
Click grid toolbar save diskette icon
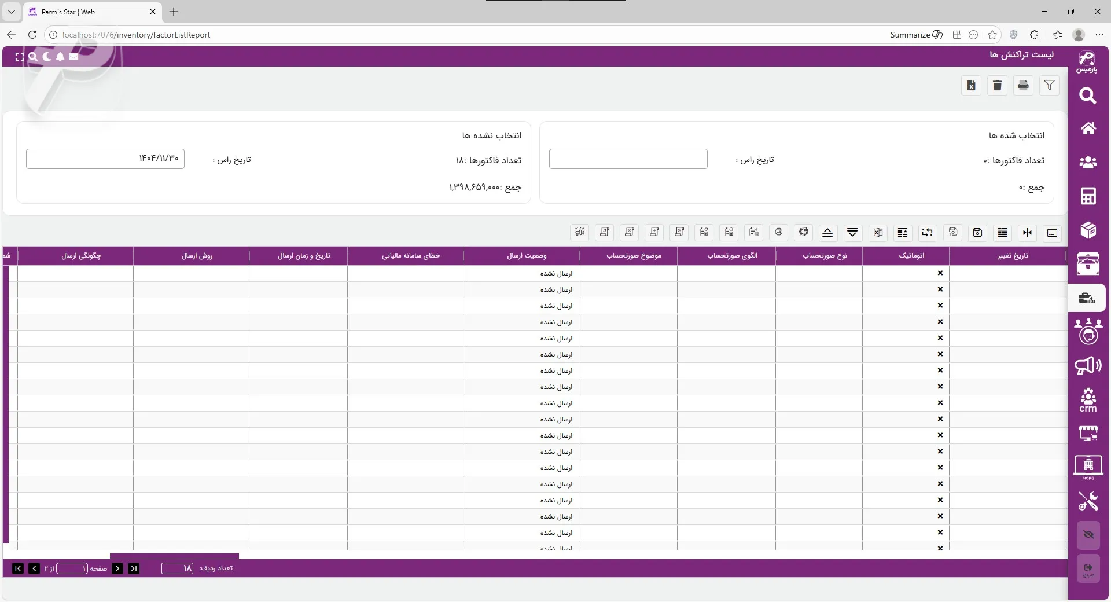(977, 233)
